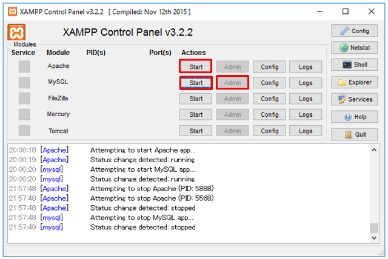Start the Apache module
The image size is (388, 259).
coord(196,67)
